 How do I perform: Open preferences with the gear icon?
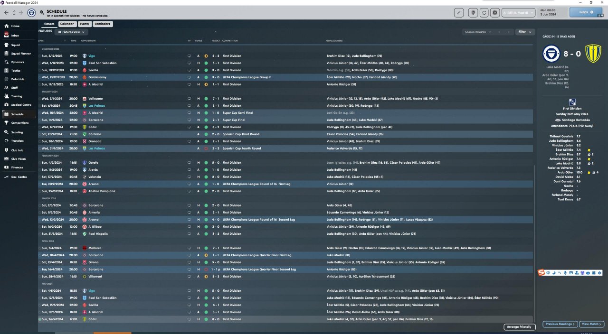(x=495, y=13)
